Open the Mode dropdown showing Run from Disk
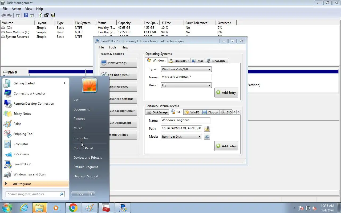 tap(181, 137)
